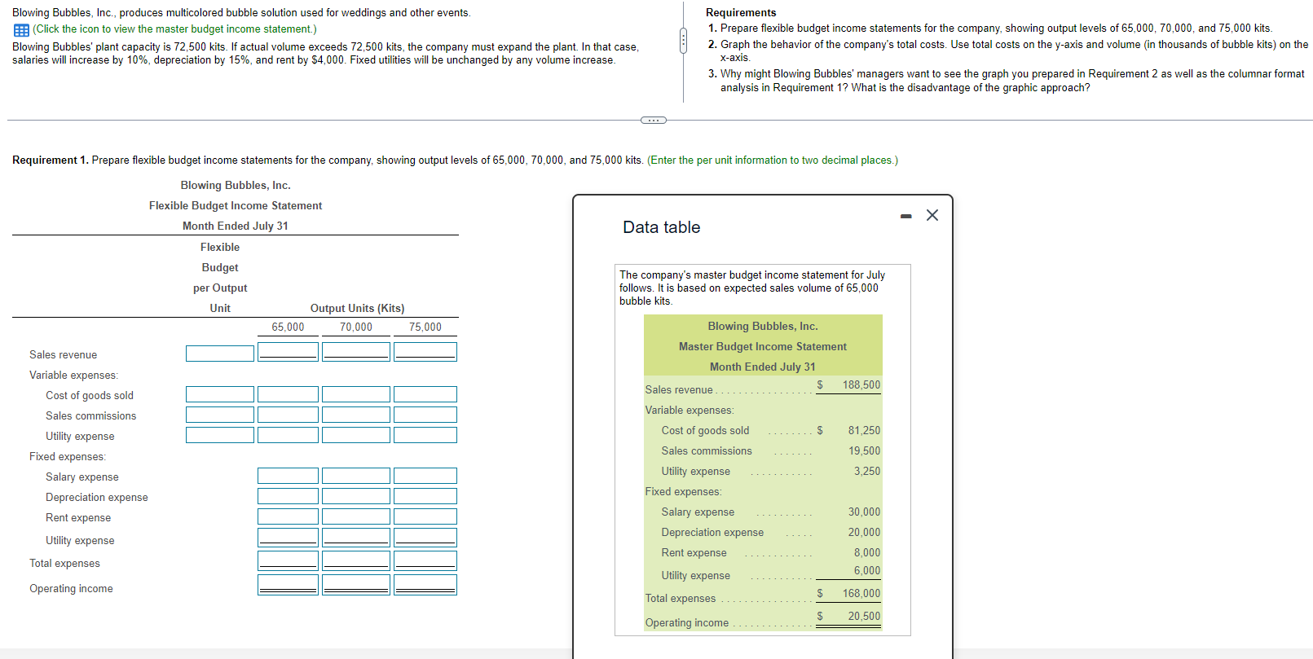
Task: Click the Data table heading
Action: click(x=662, y=227)
